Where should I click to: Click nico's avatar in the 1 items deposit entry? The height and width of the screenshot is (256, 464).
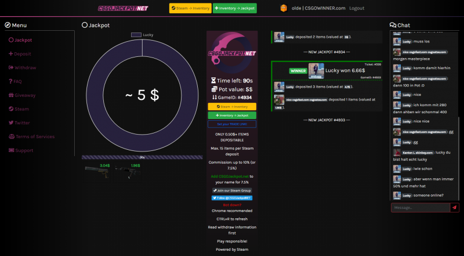click(279, 100)
